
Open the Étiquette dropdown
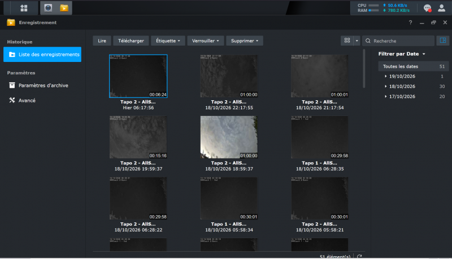[x=168, y=41]
